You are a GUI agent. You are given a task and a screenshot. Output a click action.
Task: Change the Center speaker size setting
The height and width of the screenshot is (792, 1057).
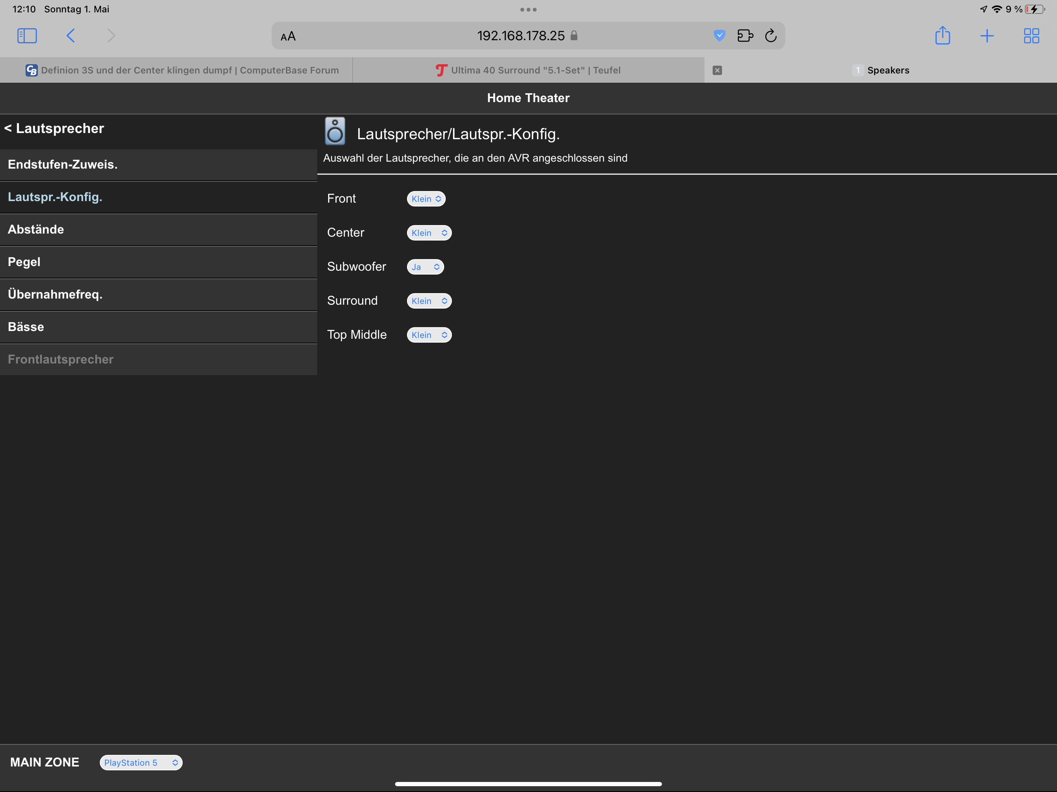(429, 233)
